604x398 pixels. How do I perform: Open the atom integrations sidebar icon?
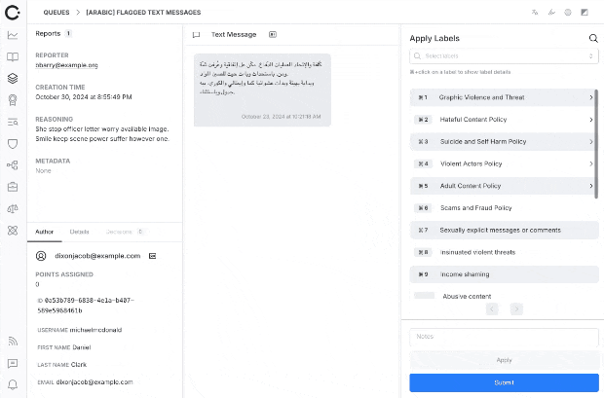coord(13,231)
